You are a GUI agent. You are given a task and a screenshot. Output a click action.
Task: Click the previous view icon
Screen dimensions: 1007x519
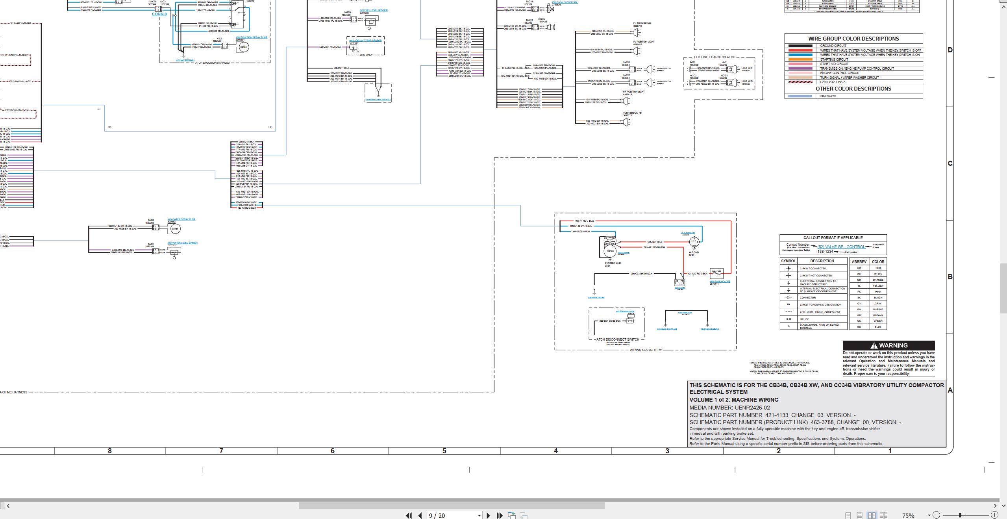pos(512,515)
